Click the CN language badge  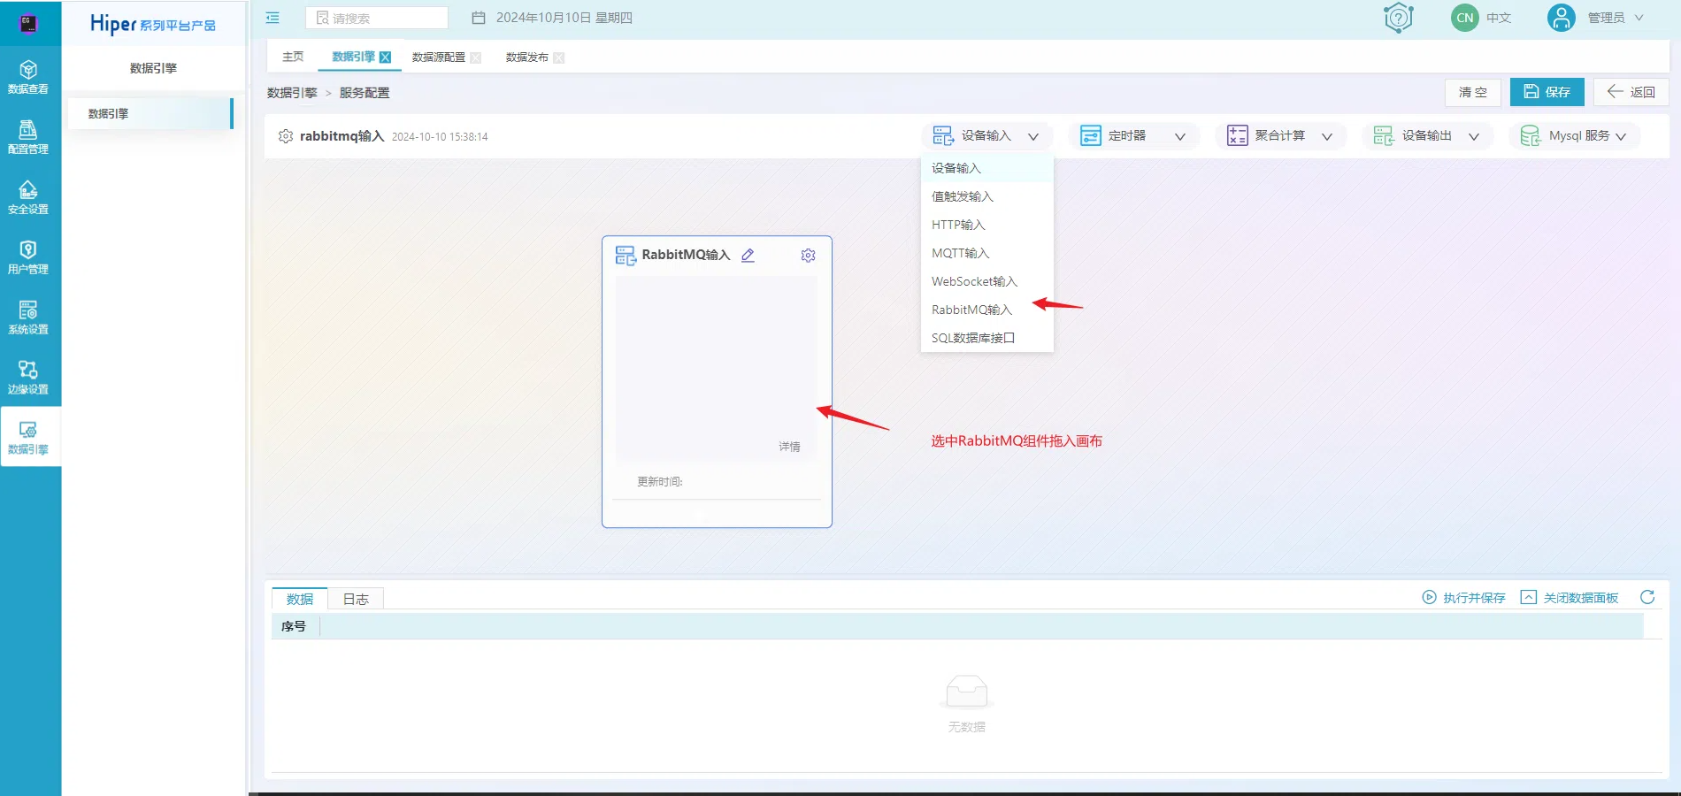coord(1465,18)
